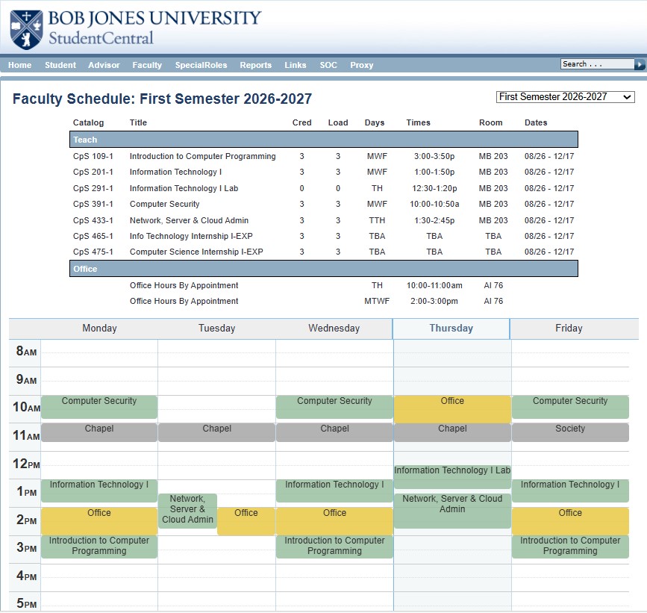Select the Proxy menu item
Viewport: 647px width, 613px height.
click(x=361, y=65)
